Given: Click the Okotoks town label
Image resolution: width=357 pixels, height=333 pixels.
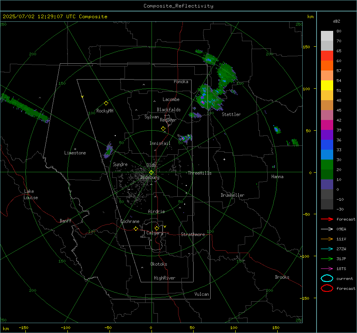Looking at the screenshot, I should [x=159, y=264].
